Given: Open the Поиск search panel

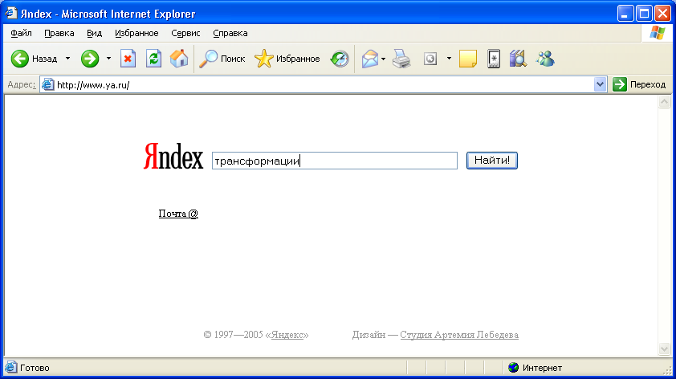Looking at the screenshot, I should pos(222,59).
